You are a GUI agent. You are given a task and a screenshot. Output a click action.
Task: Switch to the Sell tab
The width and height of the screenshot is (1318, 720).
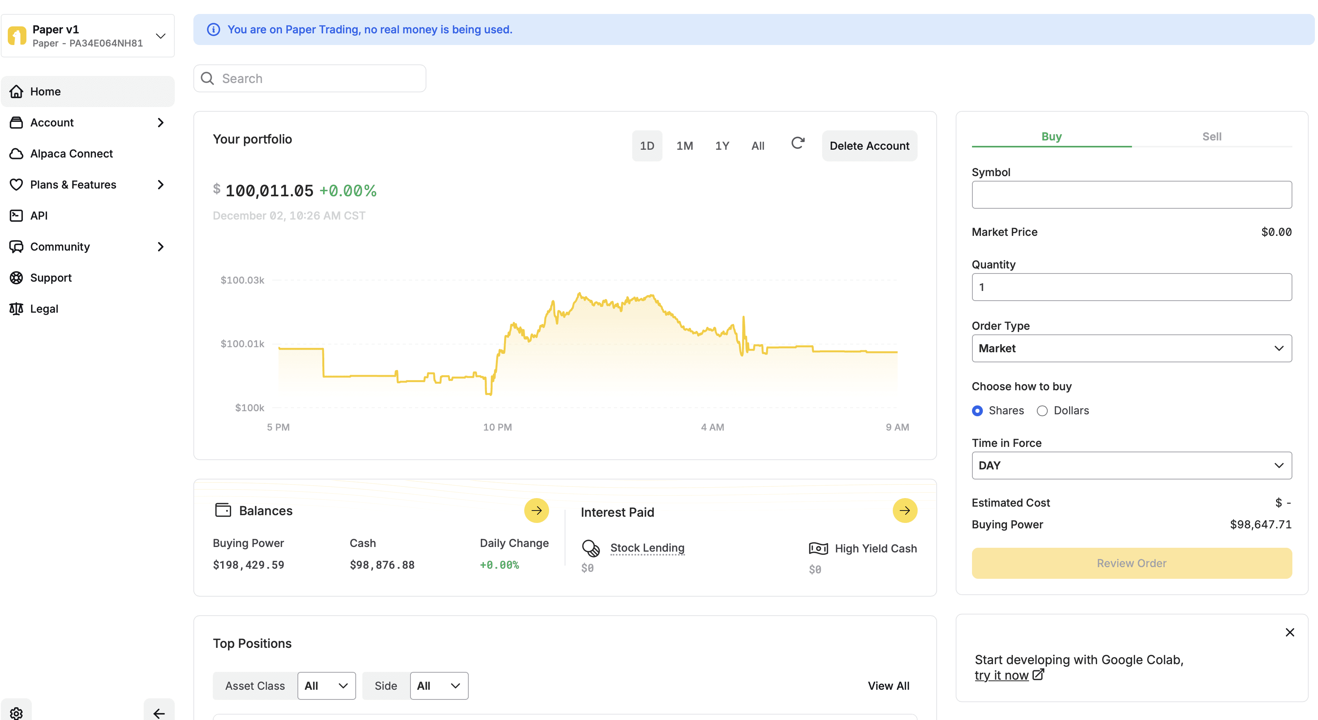click(1212, 137)
